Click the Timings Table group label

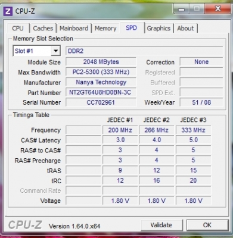(x=31, y=115)
